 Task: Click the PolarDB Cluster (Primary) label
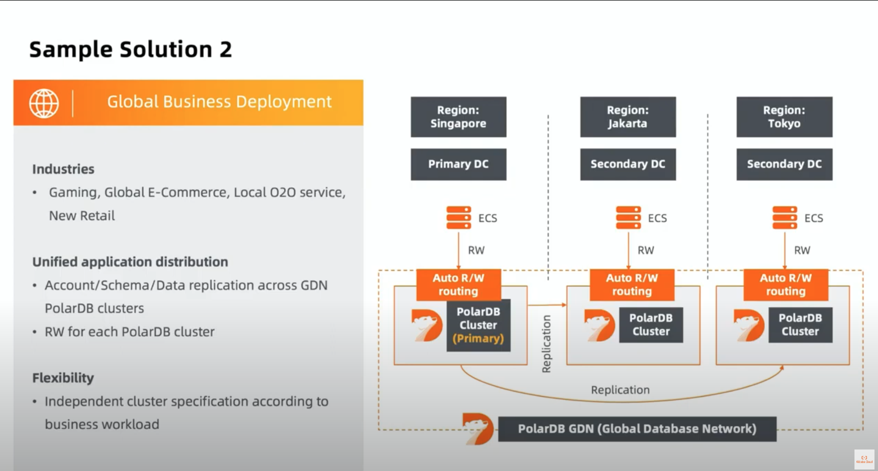click(x=479, y=325)
